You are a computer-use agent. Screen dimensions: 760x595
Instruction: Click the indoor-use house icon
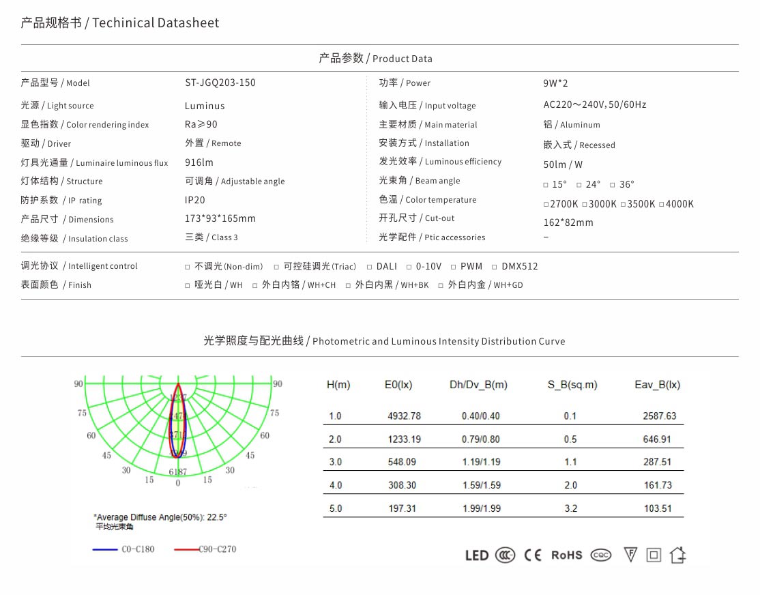coord(677,555)
